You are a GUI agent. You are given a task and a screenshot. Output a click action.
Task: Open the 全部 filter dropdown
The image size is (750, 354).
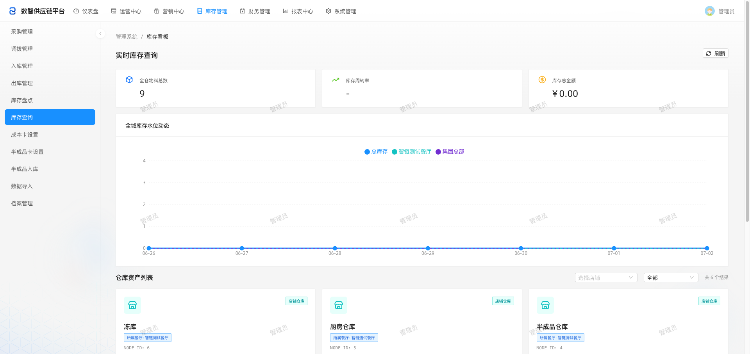click(x=671, y=278)
